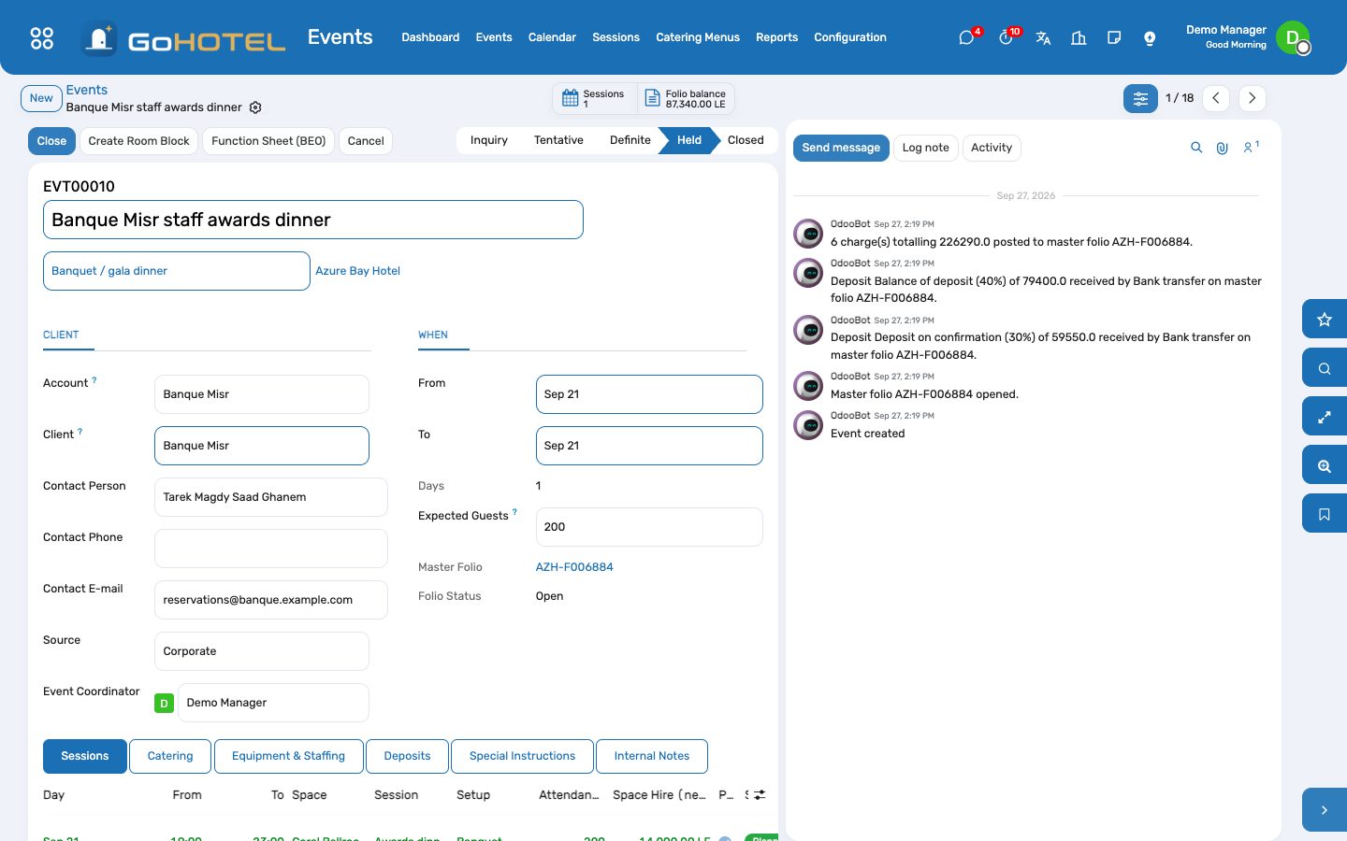Click the Send message button

pos(841,148)
